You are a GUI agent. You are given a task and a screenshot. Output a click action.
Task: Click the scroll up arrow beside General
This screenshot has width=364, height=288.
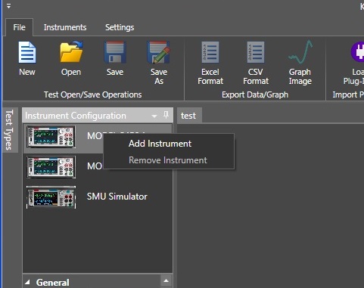(x=166, y=280)
